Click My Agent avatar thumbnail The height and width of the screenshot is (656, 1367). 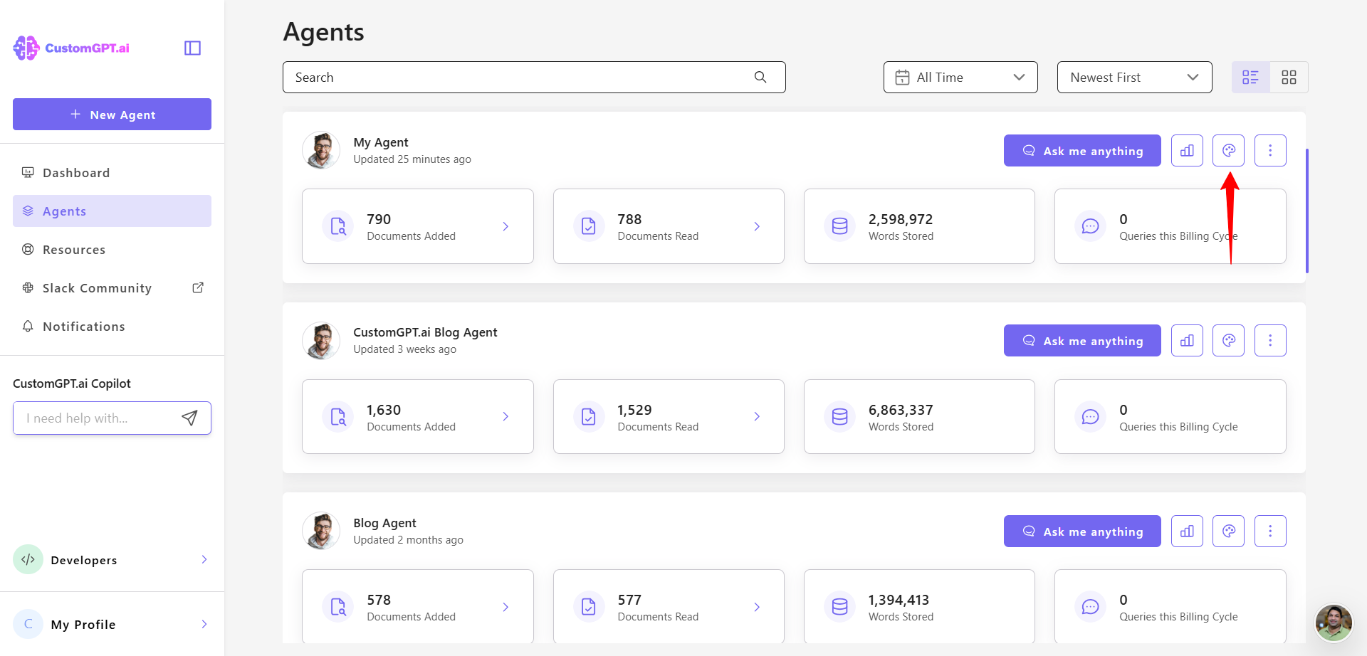pos(321,150)
